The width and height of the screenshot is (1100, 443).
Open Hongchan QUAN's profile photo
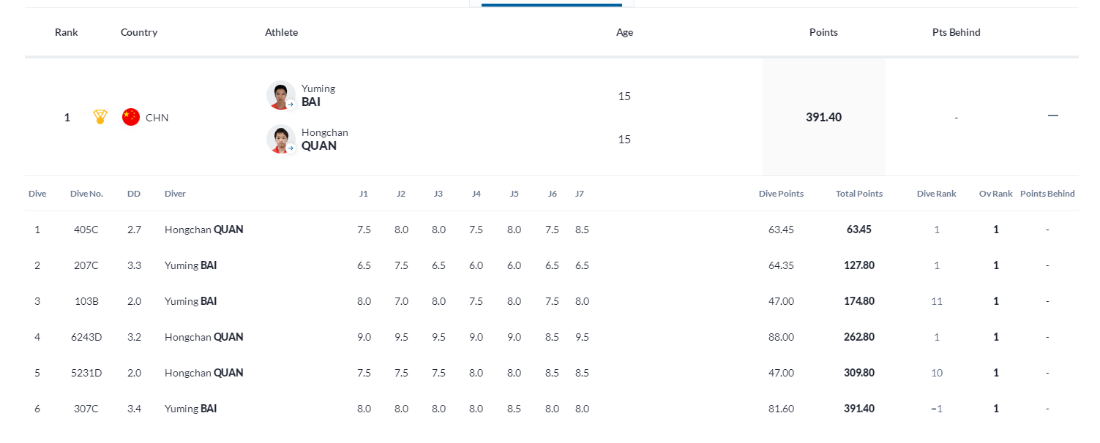(x=281, y=139)
